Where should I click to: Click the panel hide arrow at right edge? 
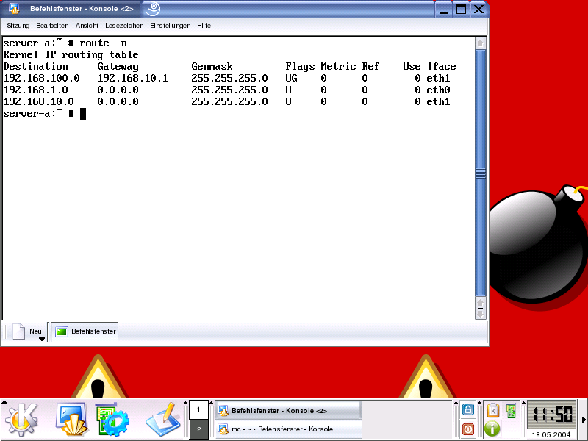[584, 420]
